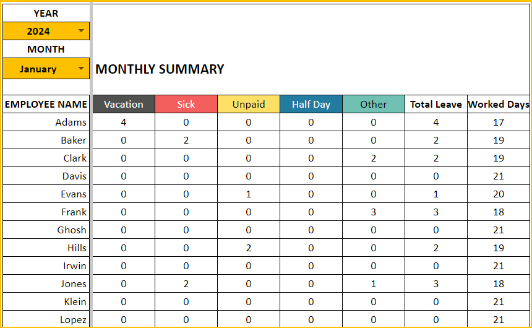
Task: Select the yellow Unpaid column header
Action: pos(248,104)
